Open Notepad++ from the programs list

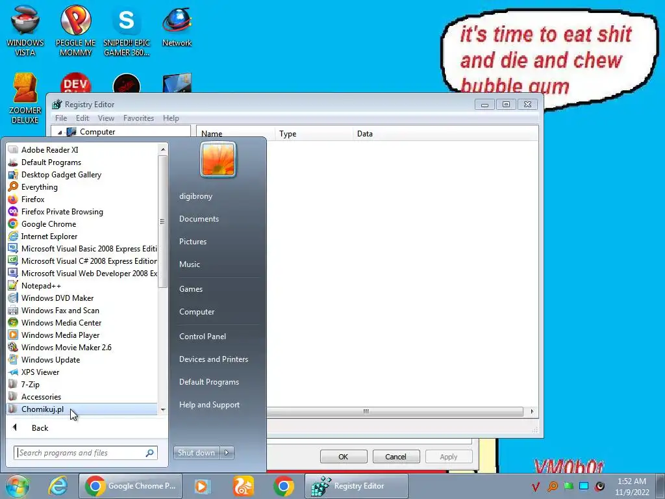point(41,286)
